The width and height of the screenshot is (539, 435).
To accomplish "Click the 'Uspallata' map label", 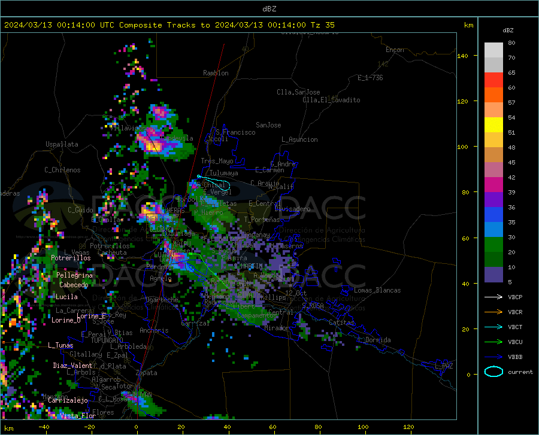I will (62, 144).
